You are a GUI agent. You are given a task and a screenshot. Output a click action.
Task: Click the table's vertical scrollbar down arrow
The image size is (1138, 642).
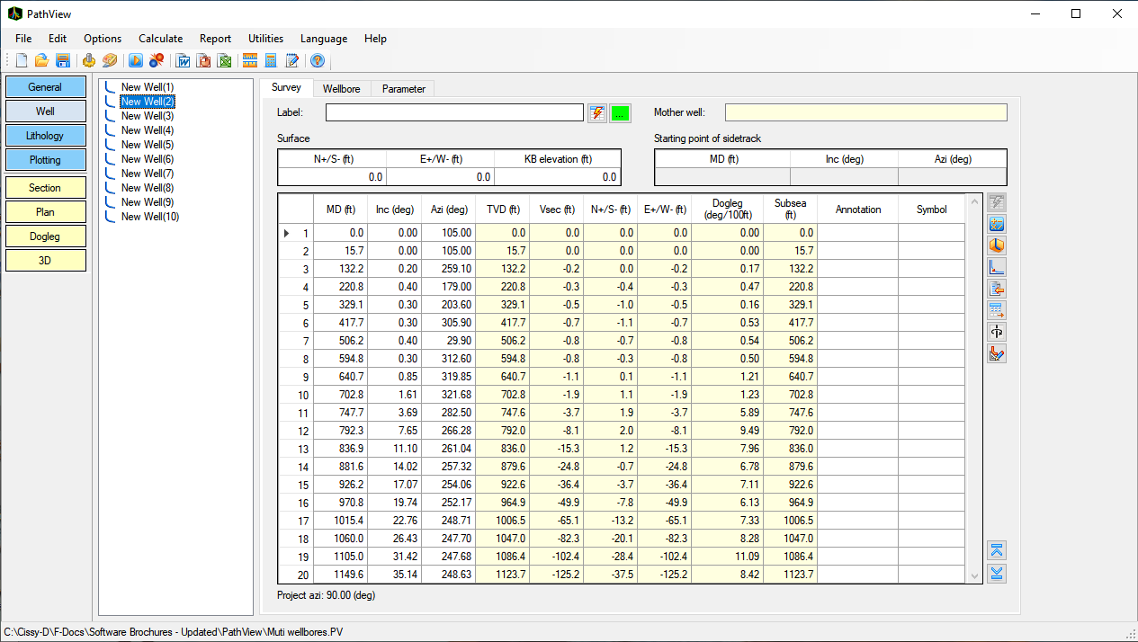(x=973, y=576)
